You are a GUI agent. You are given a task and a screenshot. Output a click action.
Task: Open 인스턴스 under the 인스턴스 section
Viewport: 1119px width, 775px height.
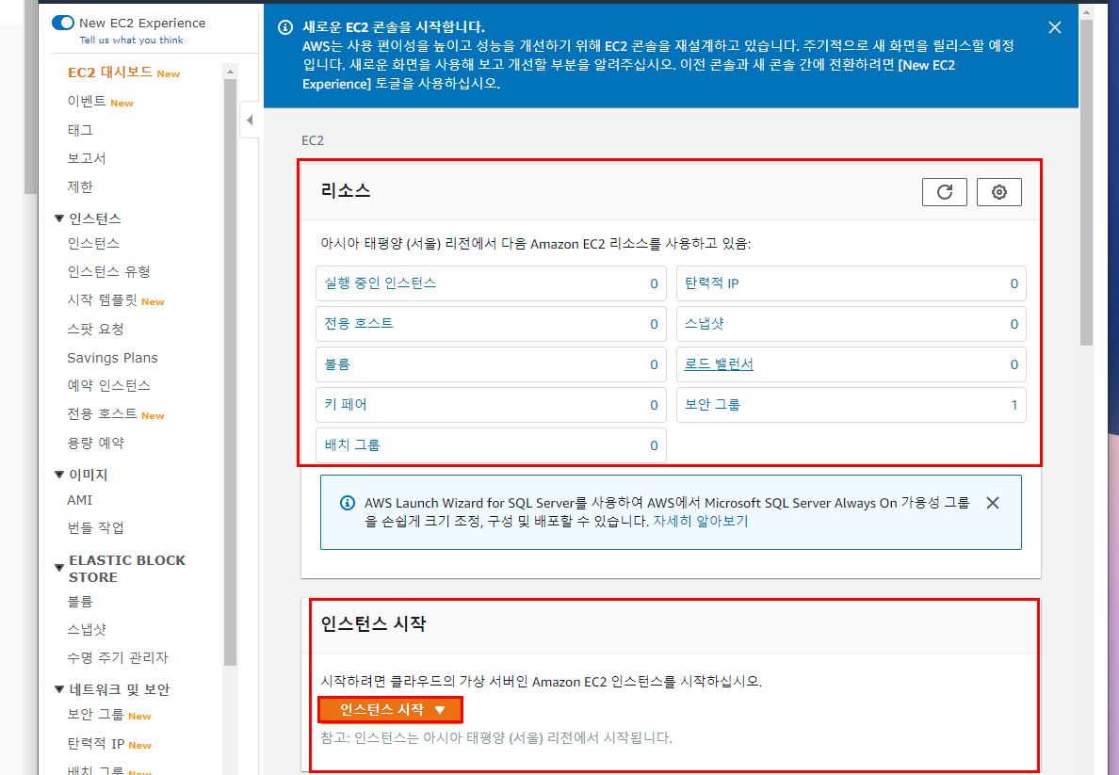click(92, 243)
